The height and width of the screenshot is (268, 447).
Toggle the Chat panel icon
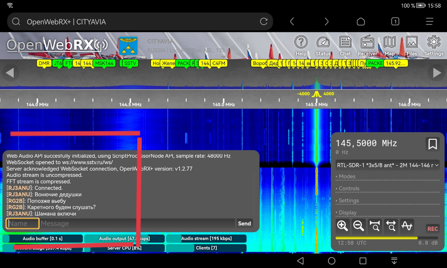[345, 46]
